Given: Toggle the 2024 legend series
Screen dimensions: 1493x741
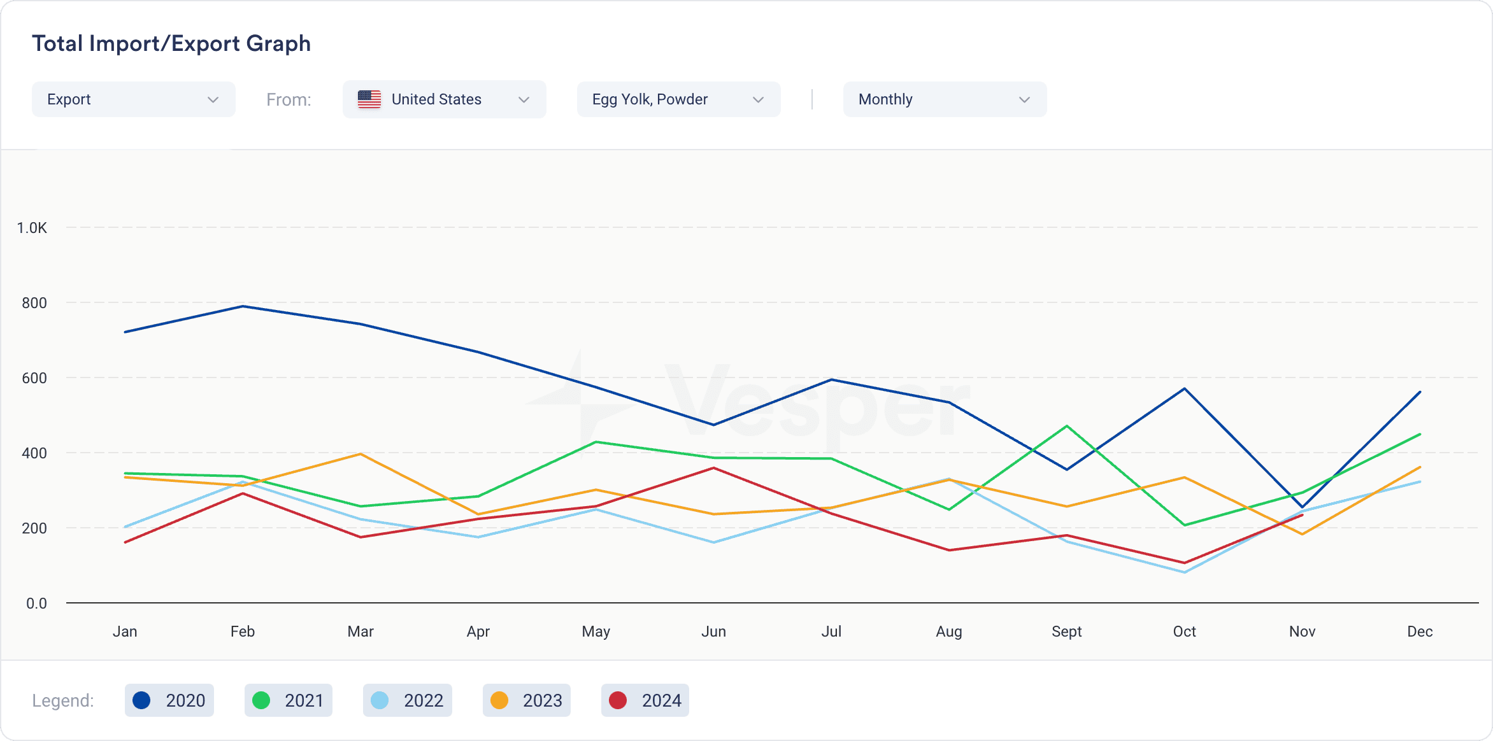Looking at the screenshot, I should (x=645, y=700).
